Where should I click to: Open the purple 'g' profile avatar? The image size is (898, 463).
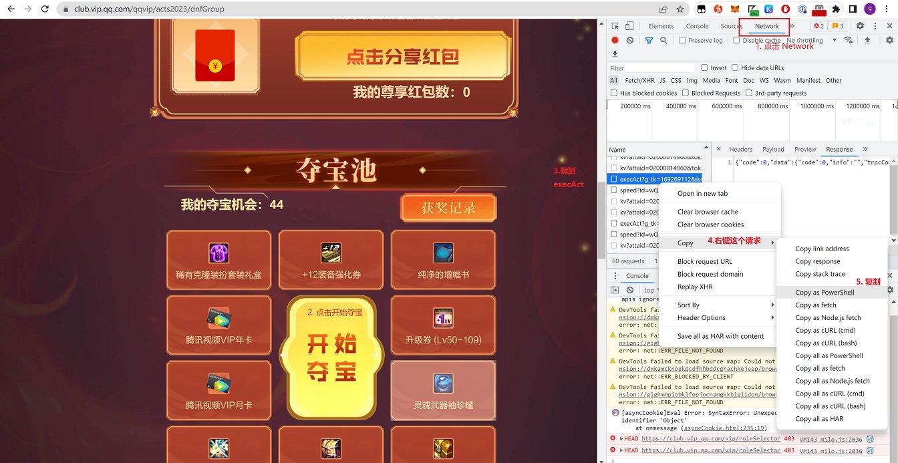870,9
